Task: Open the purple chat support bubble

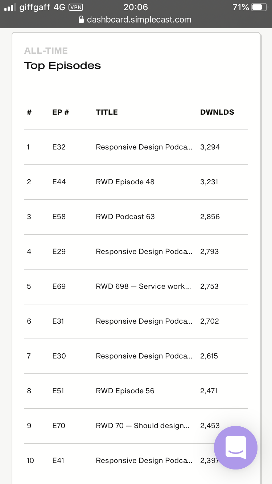Action: tap(236, 447)
